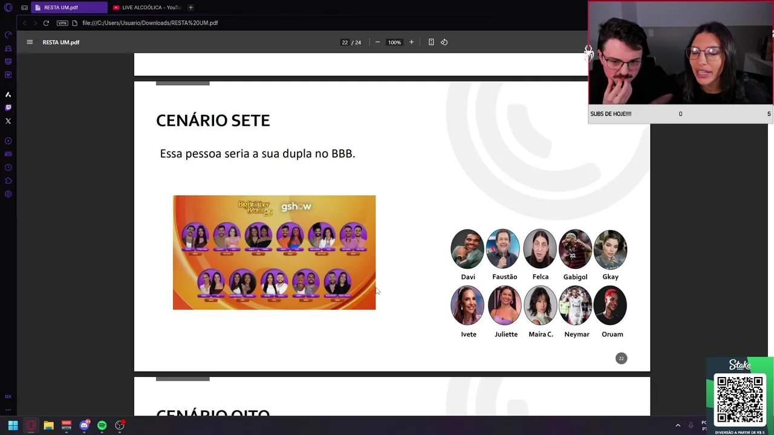Click the Stake QR code overlay

[x=740, y=401]
